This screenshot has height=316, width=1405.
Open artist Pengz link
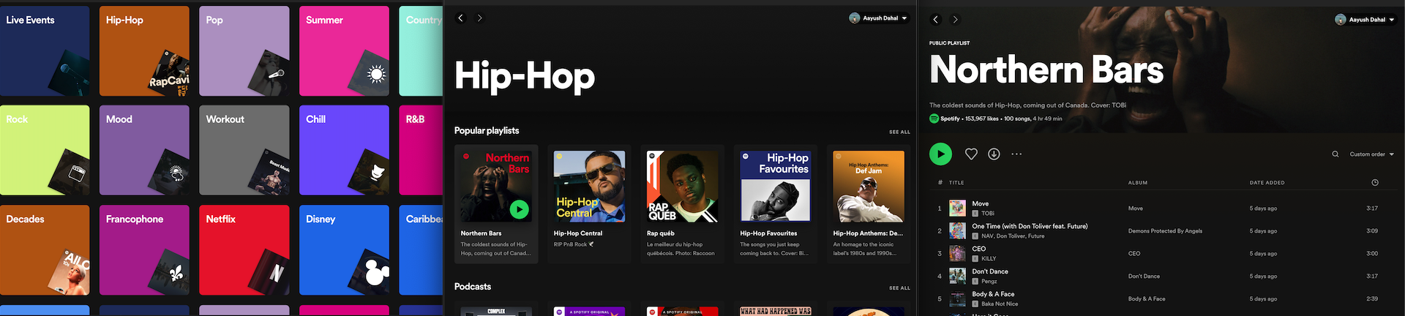pos(989,282)
